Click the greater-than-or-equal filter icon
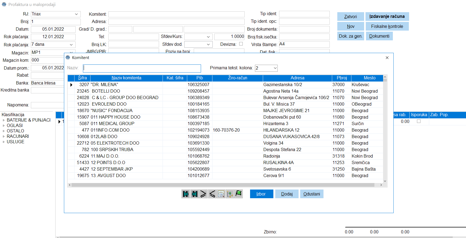This screenshot has height=238, width=466. tap(203, 194)
